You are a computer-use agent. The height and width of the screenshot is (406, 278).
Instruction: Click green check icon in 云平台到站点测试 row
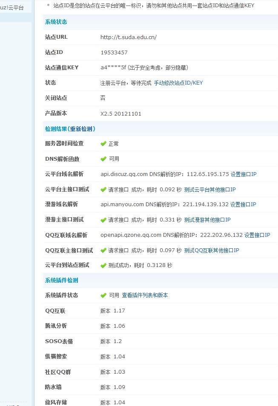(103, 265)
